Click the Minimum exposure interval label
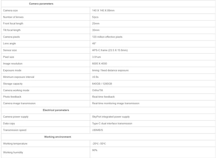Screen dimensions: 216x158 [18, 77]
